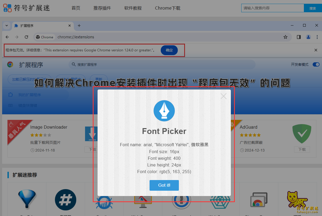Open the blue funnel extension icon
322x216 pixels.
pos(27,199)
